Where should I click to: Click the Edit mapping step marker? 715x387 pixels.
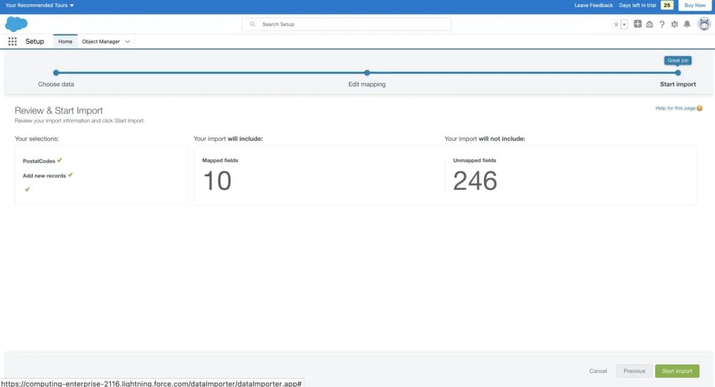click(x=367, y=73)
